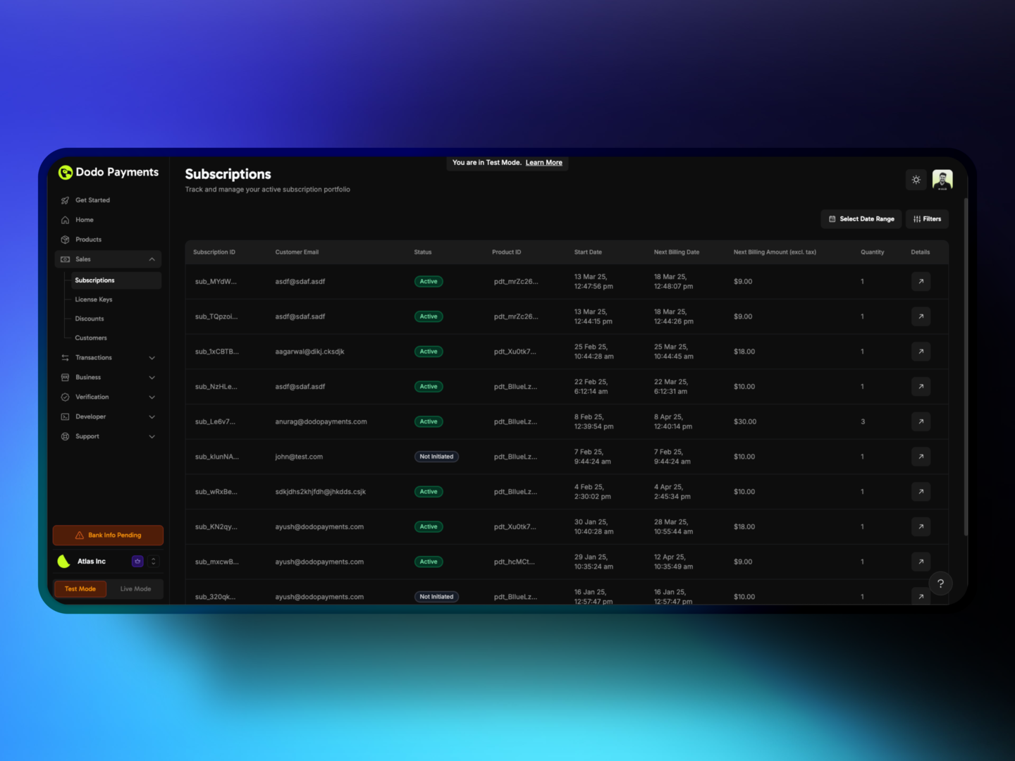Open details arrow for sub_mxcwB row
Image resolution: width=1015 pixels, height=761 pixels.
[x=921, y=562]
